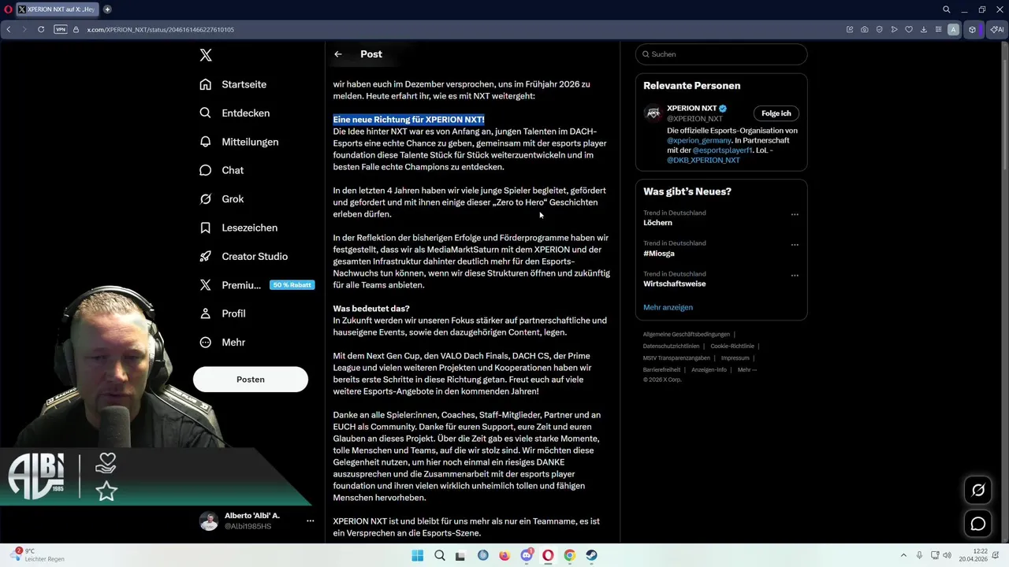1009x567 pixels.
Task: Click the Opera send flow arrow icon
Action: pos(894,29)
